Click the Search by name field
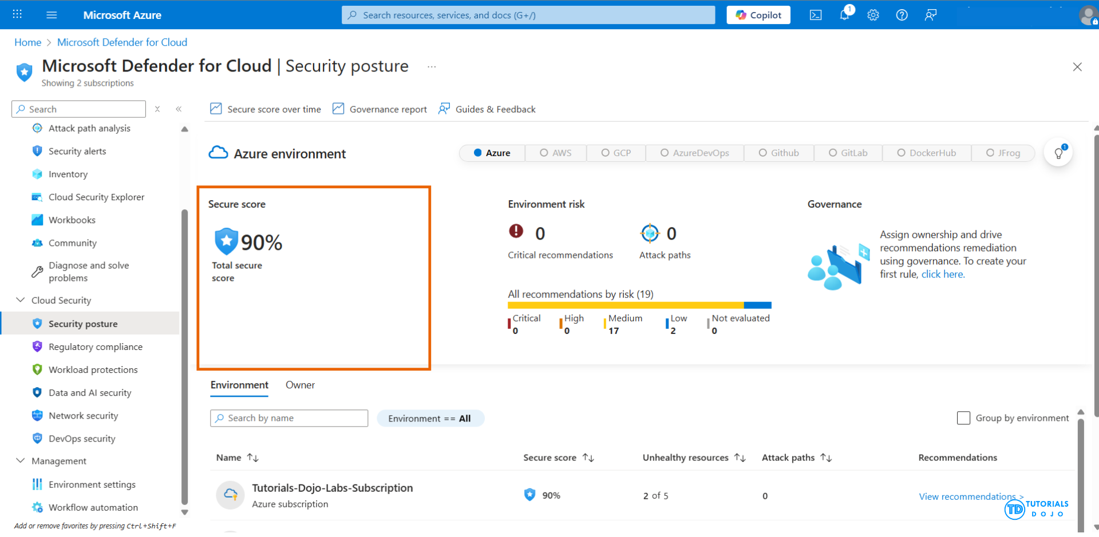The image size is (1099, 537). point(289,419)
